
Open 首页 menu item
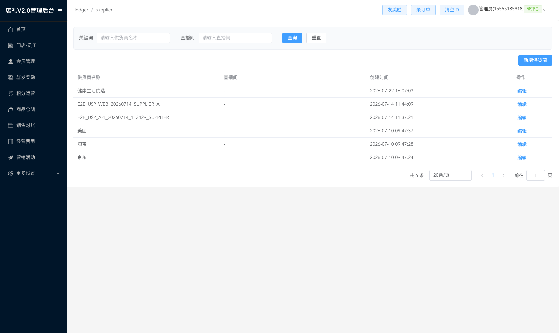pos(33,30)
